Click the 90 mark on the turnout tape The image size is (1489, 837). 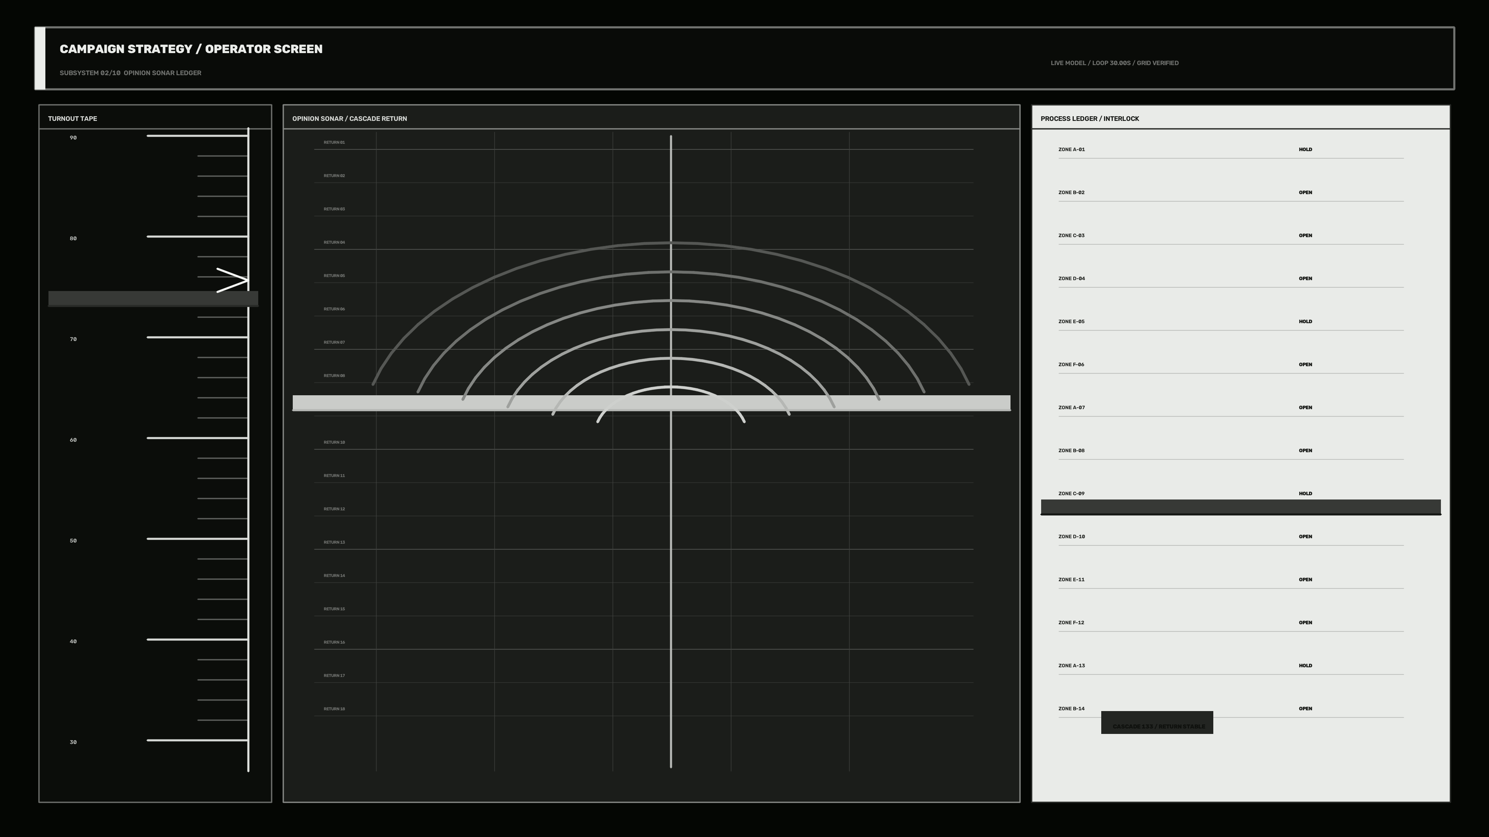73,138
